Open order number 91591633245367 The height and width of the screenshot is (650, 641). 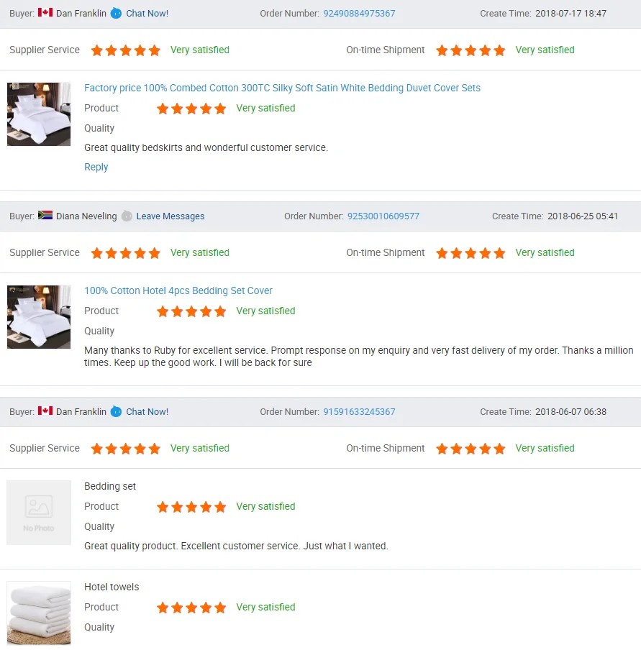tap(359, 411)
